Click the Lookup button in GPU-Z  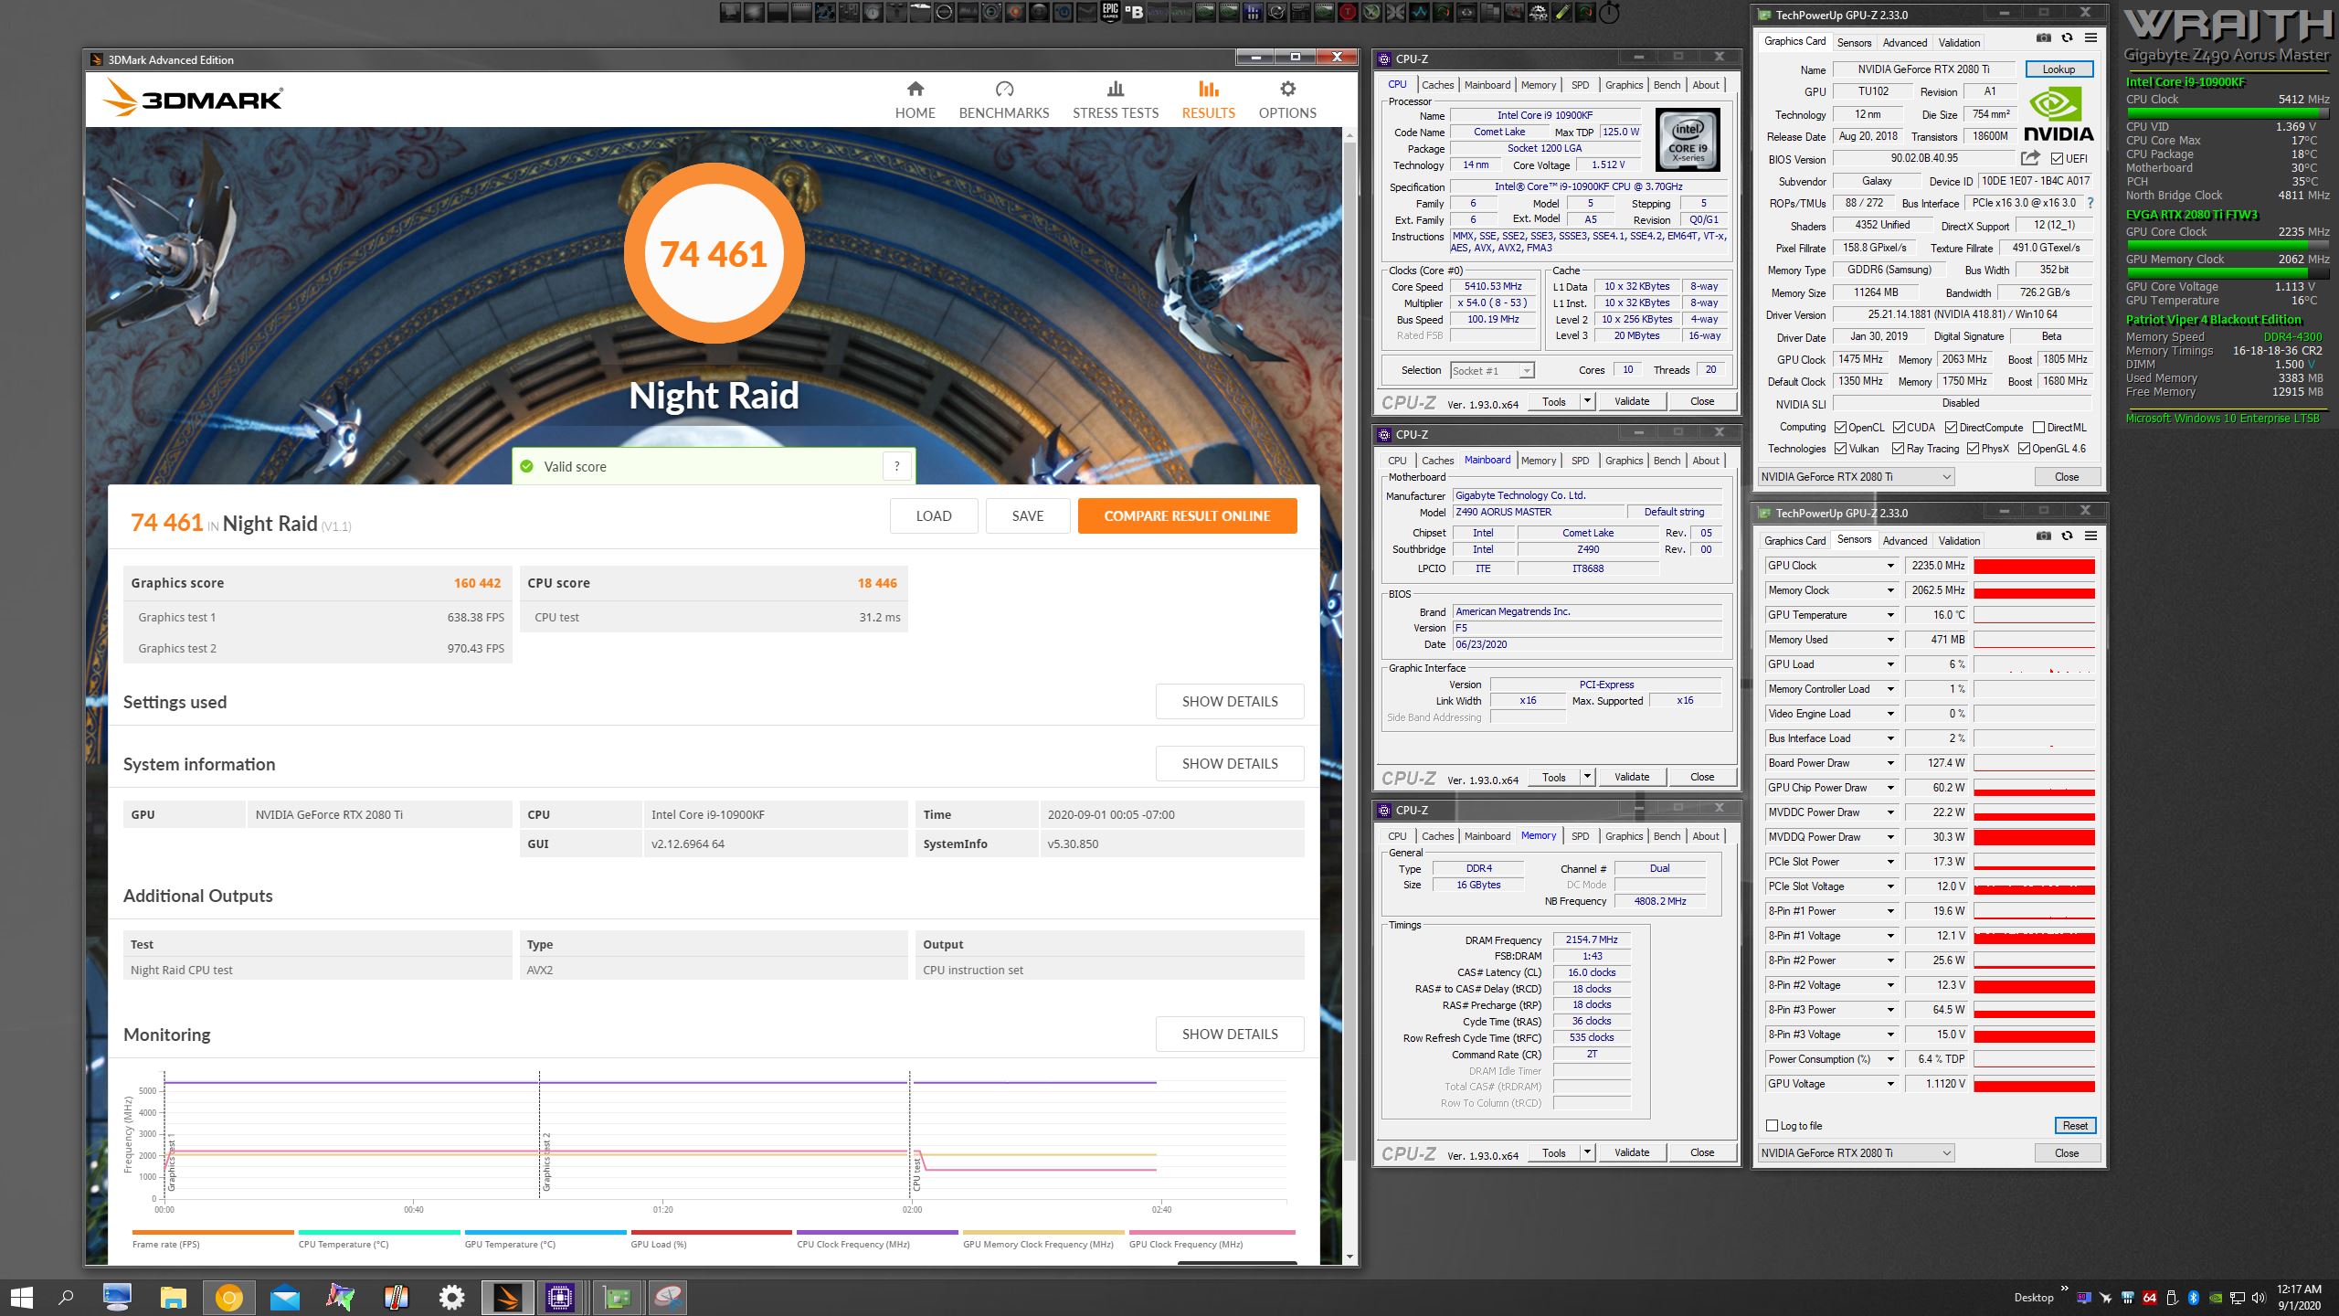pyautogui.click(x=2059, y=69)
